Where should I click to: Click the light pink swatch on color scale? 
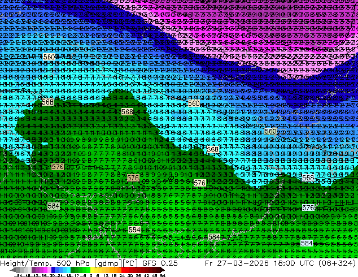point(49,270)
